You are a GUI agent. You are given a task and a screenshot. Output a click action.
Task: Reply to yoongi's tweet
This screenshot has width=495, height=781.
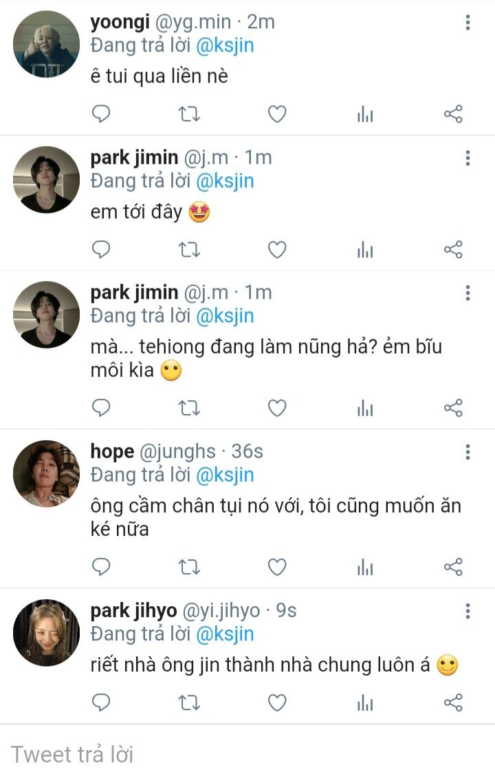(x=101, y=114)
